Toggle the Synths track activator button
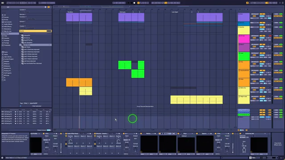285x160 pixels. click(262, 27)
